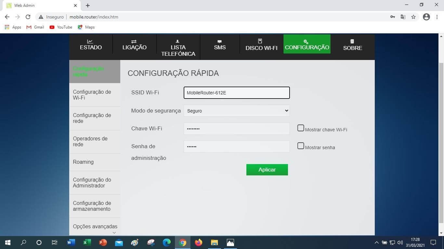
Task: Open the Ligação connection tab
Action: point(134,45)
